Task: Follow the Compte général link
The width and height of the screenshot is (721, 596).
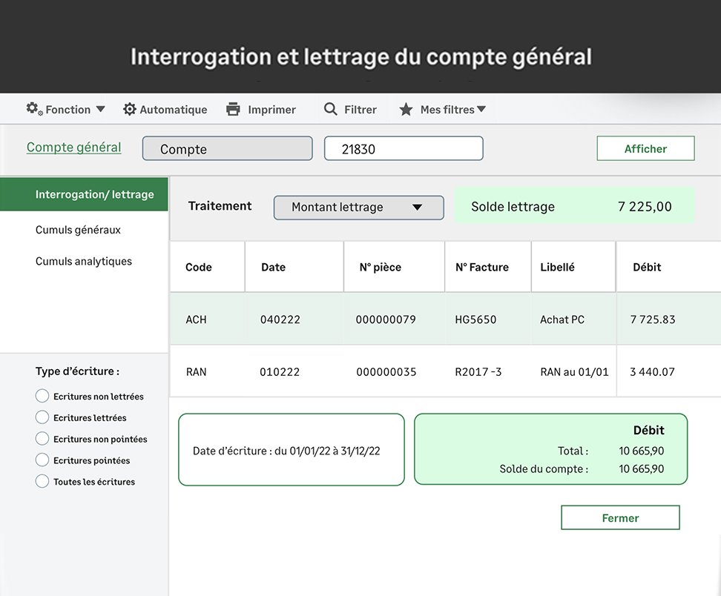Action: tap(73, 148)
